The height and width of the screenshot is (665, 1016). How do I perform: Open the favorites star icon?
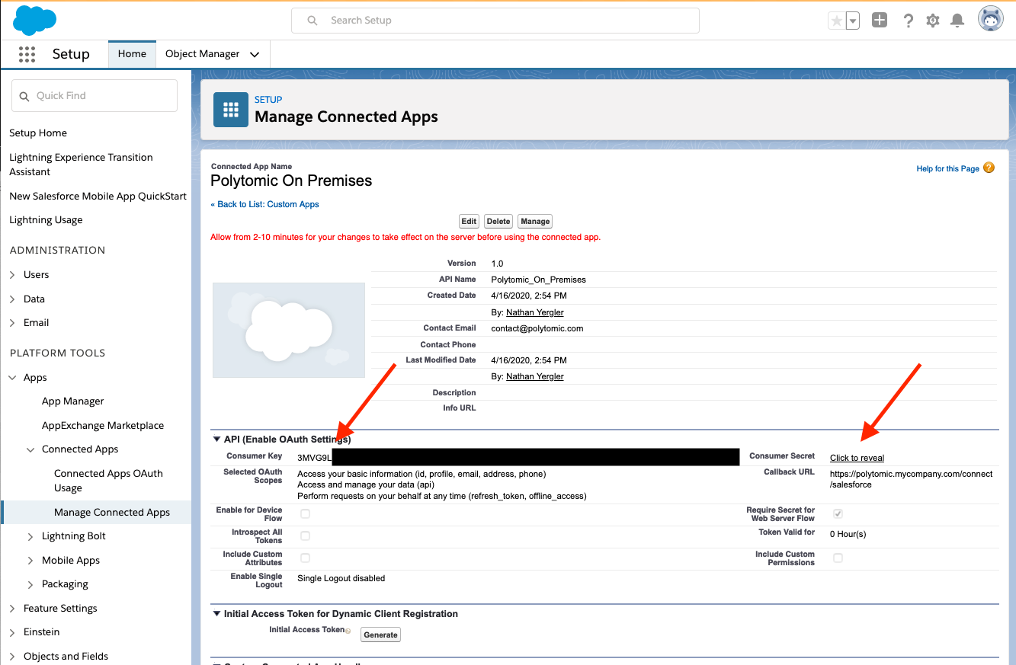[x=836, y=21]
